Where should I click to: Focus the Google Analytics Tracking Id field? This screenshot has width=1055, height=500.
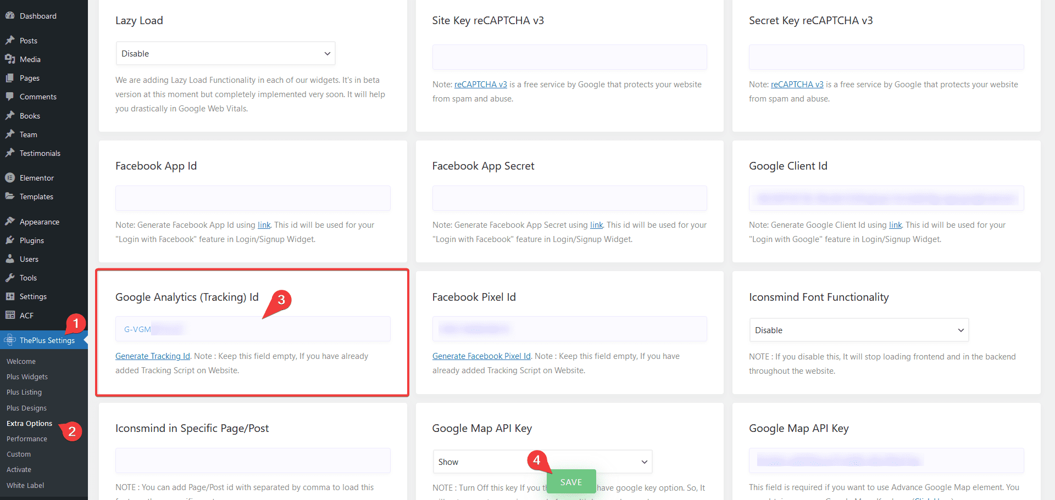(x=253, y=329)
